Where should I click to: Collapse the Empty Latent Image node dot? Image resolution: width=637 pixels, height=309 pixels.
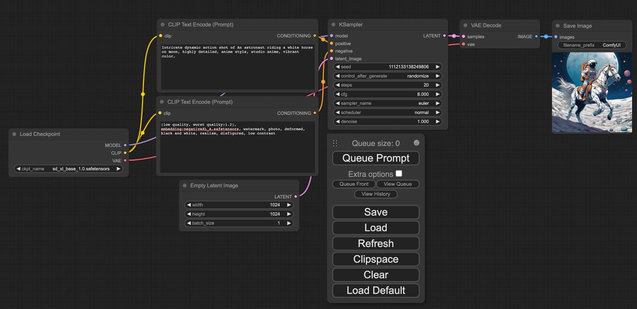pos(185,185)
